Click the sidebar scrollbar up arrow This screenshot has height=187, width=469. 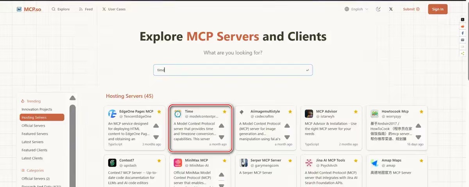(72, 98)
